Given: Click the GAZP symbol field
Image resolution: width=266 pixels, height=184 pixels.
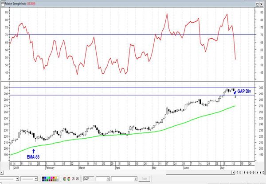Looking at the screenshot, I should pyautogui.click(x=89, y=179).
